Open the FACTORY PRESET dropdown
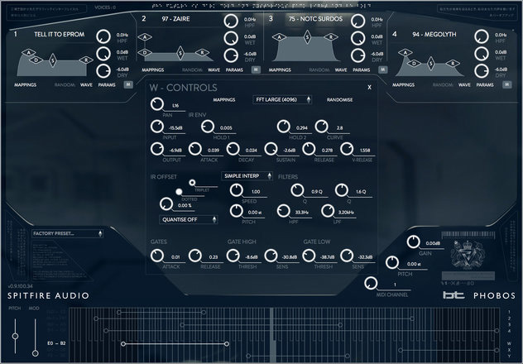523x364 pixels. (x=67, y=233)
